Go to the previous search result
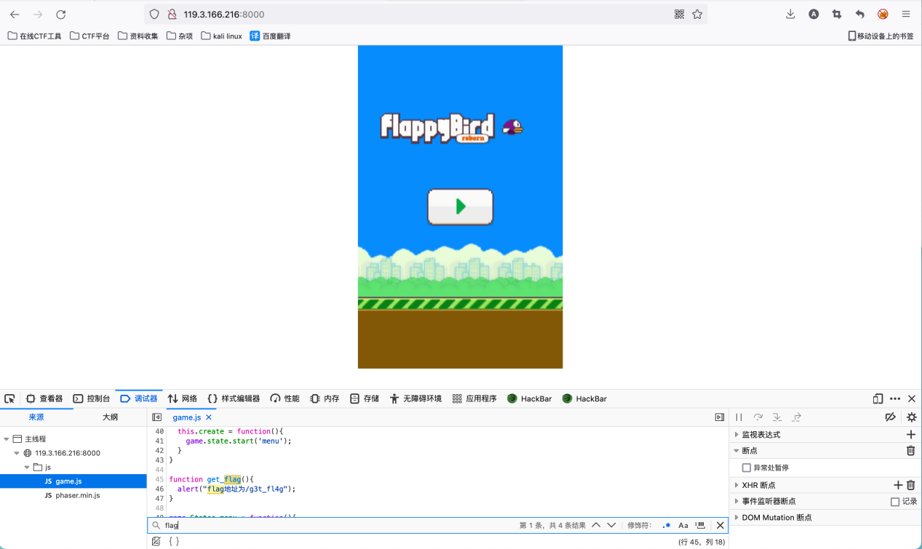 pos(596,525)
